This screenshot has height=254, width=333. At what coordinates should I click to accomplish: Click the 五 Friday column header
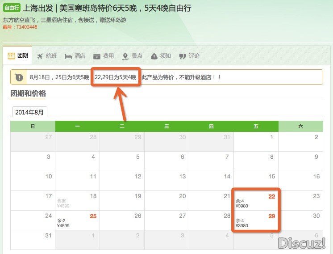(x=256, y=127)
